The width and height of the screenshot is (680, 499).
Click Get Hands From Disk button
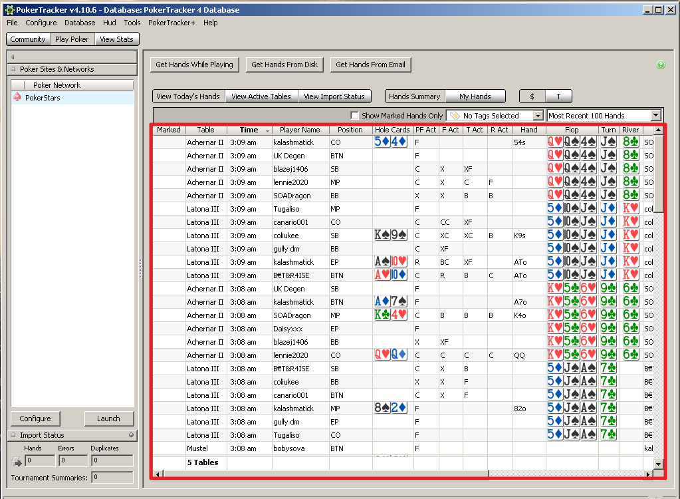(x=284, y=65)
